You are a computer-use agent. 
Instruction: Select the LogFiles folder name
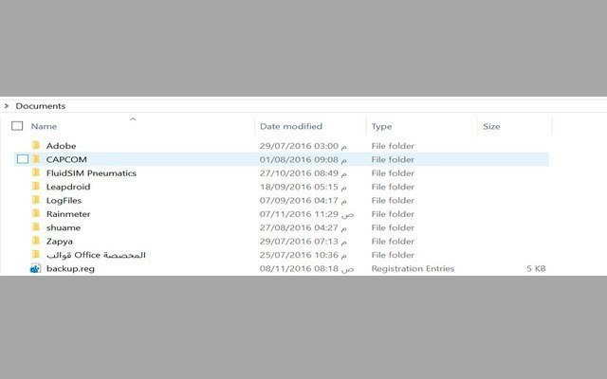(x=64, y=200)
